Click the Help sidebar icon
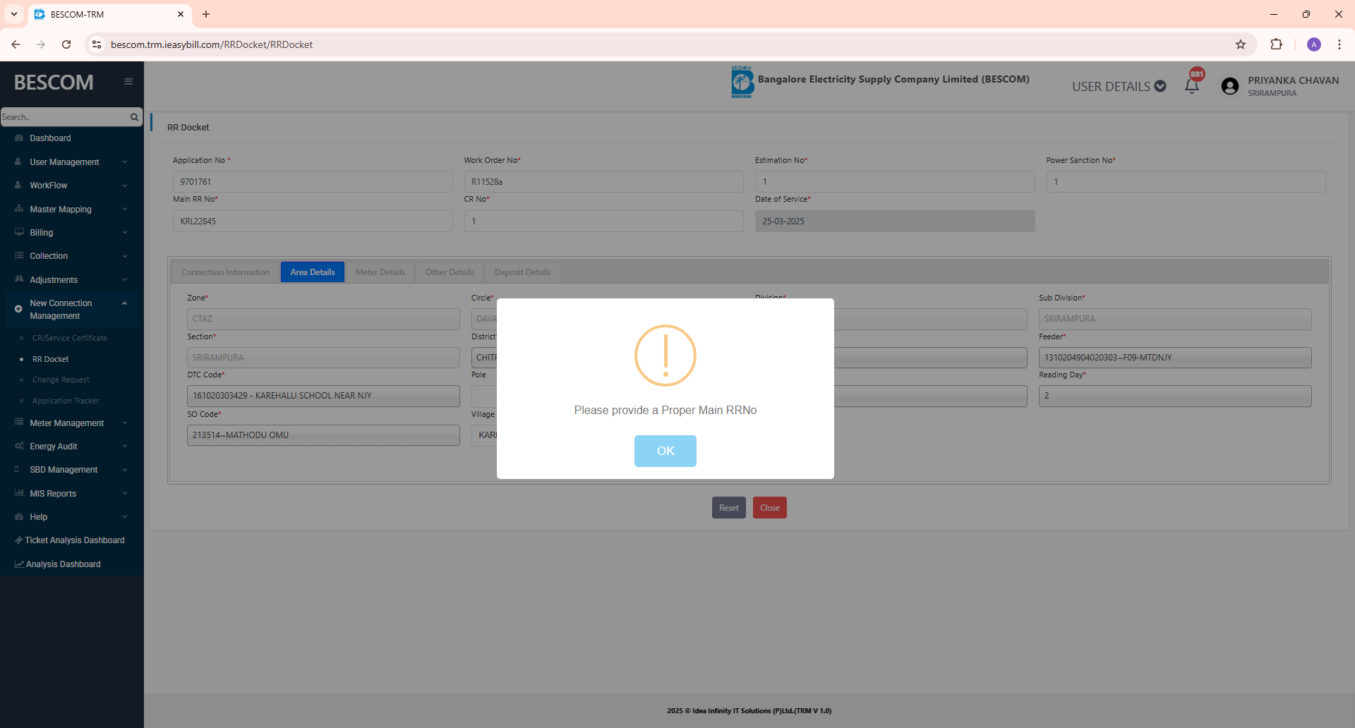The image size is (1355, 728). [19, 517]
